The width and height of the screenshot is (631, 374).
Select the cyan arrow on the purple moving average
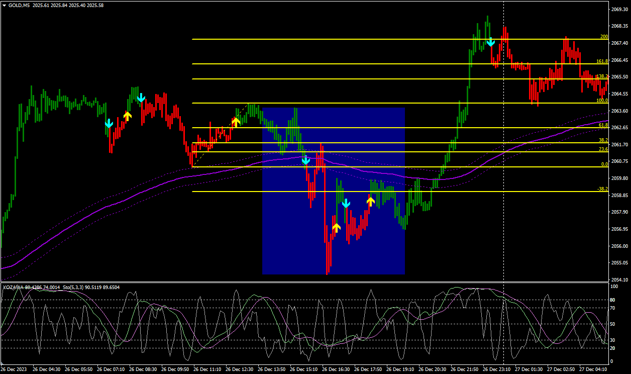coord(306,161)
